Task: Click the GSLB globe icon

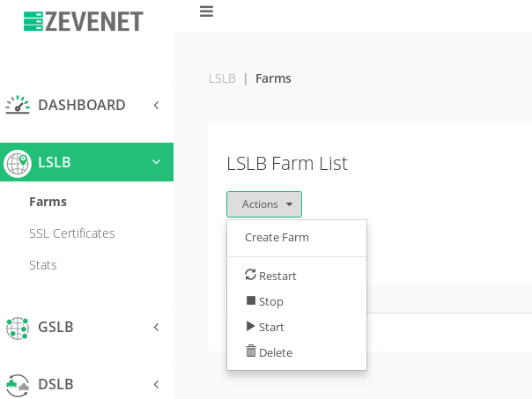Action: pos(18,328)
